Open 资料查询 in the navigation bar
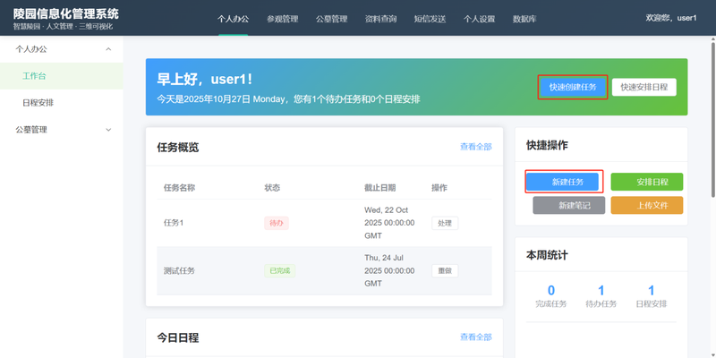The height and width of the screenshot is (358, 716). pos(380,19)
